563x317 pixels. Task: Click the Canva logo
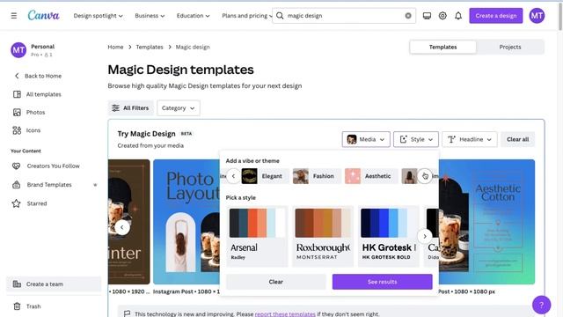click(43, 16)
